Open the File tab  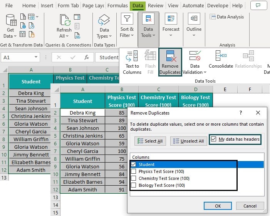point(9,6)
